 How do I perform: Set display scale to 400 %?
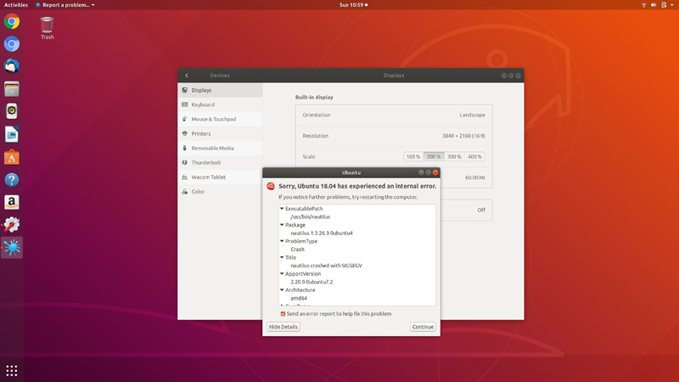click(x=474, y=157)
